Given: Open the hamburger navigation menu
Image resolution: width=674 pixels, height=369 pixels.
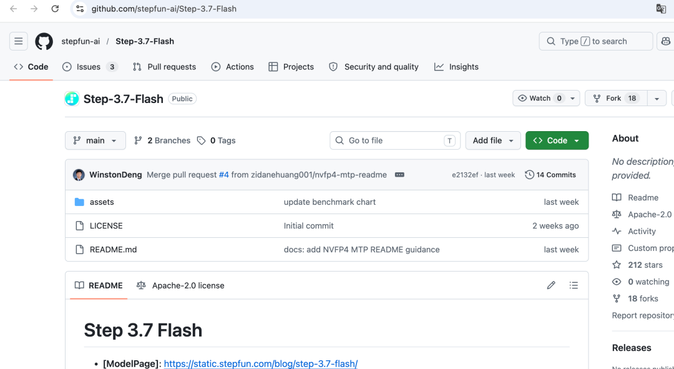Looking at the screenshot, I should tap(19, 41).
